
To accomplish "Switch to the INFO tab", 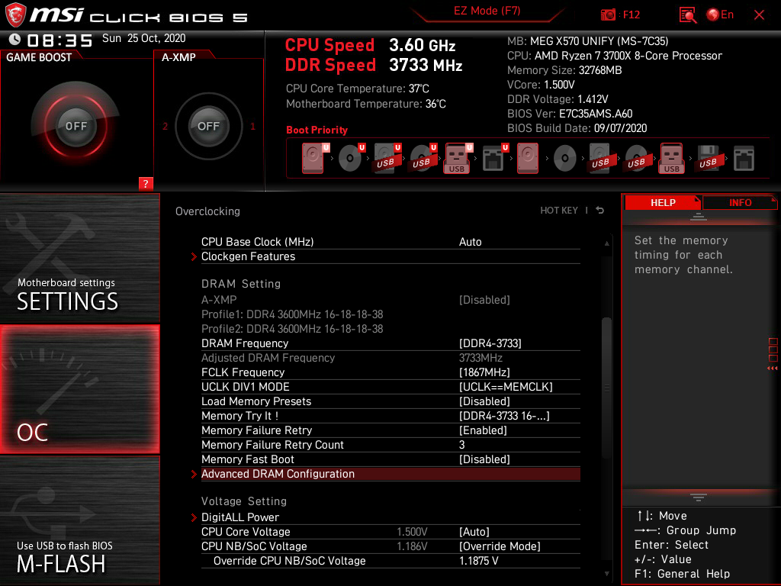I will click(x=740, y=202).
